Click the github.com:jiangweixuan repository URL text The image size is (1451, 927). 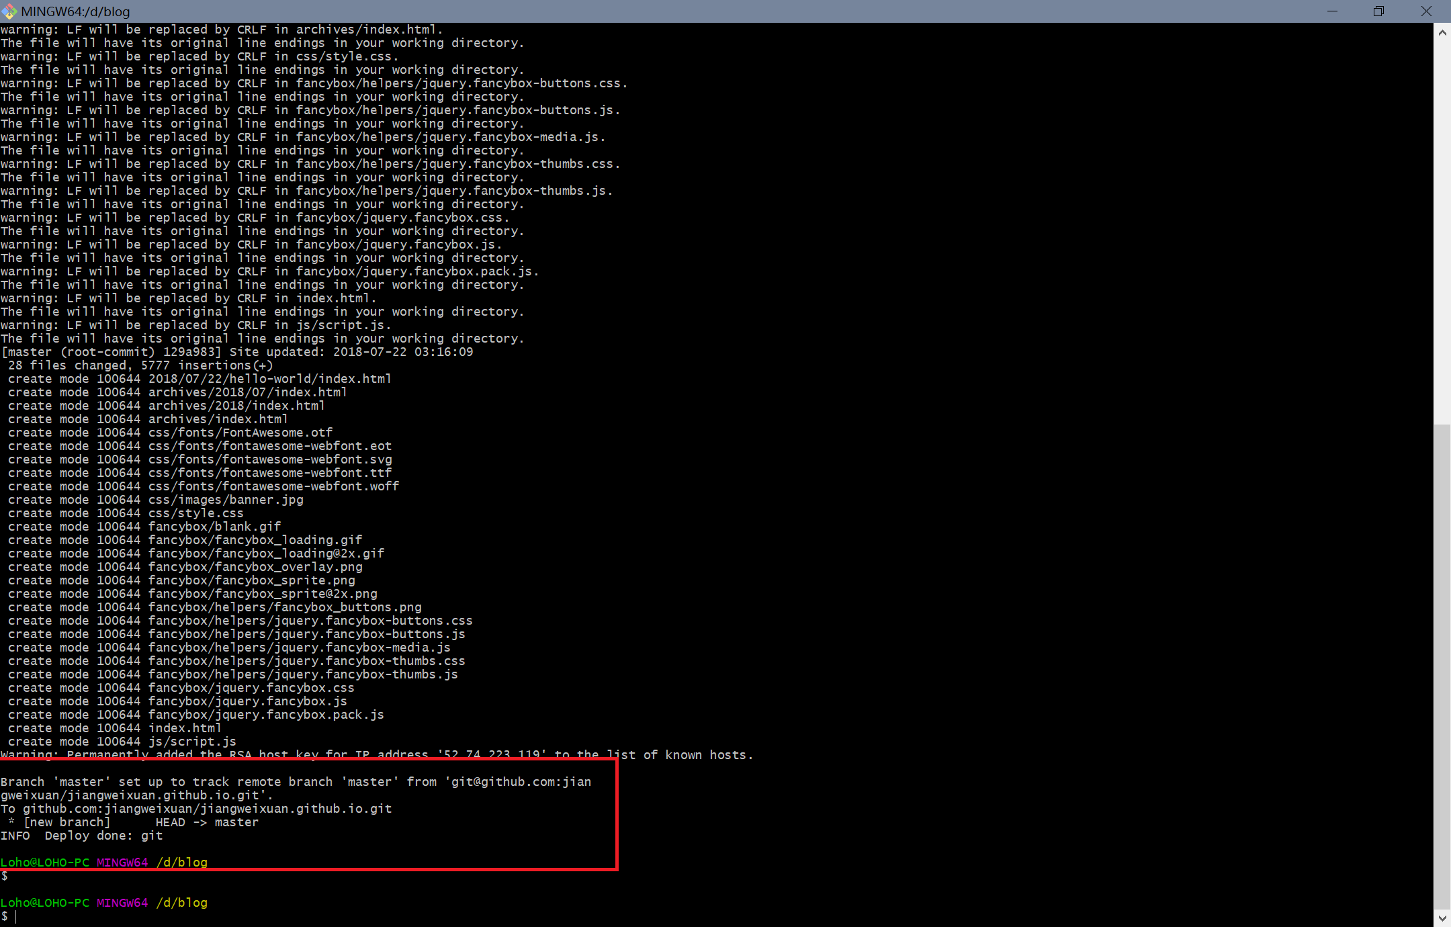tap(207, 809)
